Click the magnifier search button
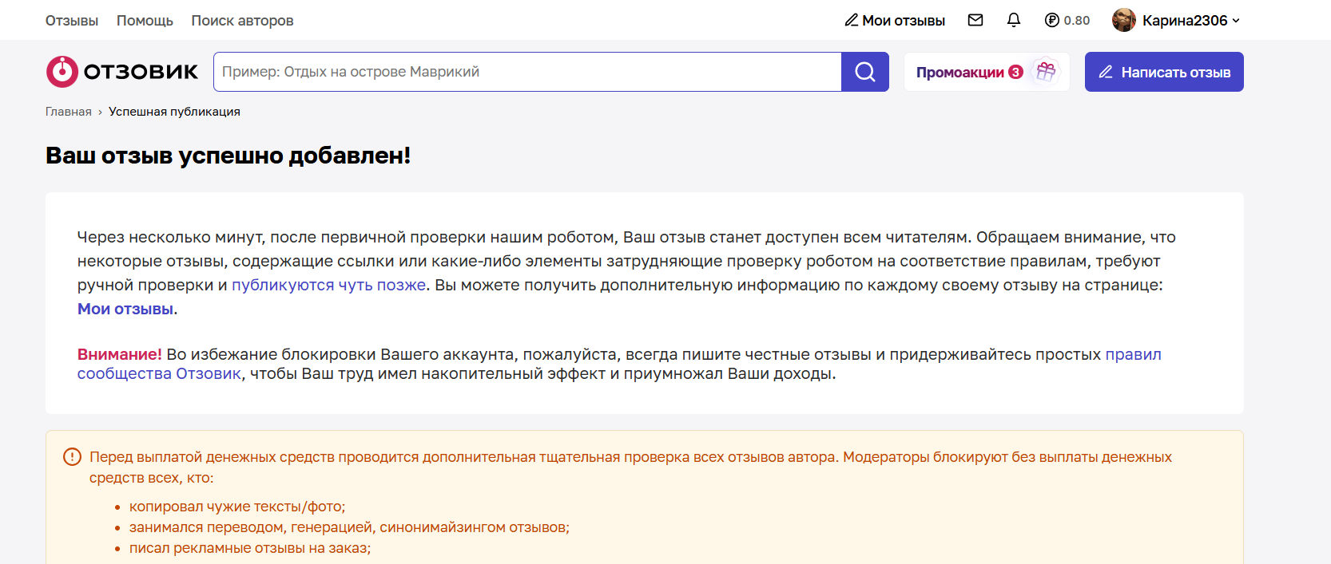The image size is (1331, 564). [865, 72]
